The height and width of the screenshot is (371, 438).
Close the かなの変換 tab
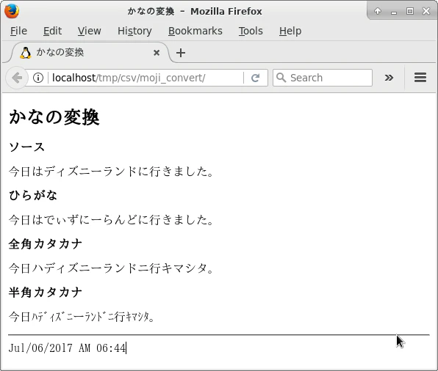[x=157, y=52]
